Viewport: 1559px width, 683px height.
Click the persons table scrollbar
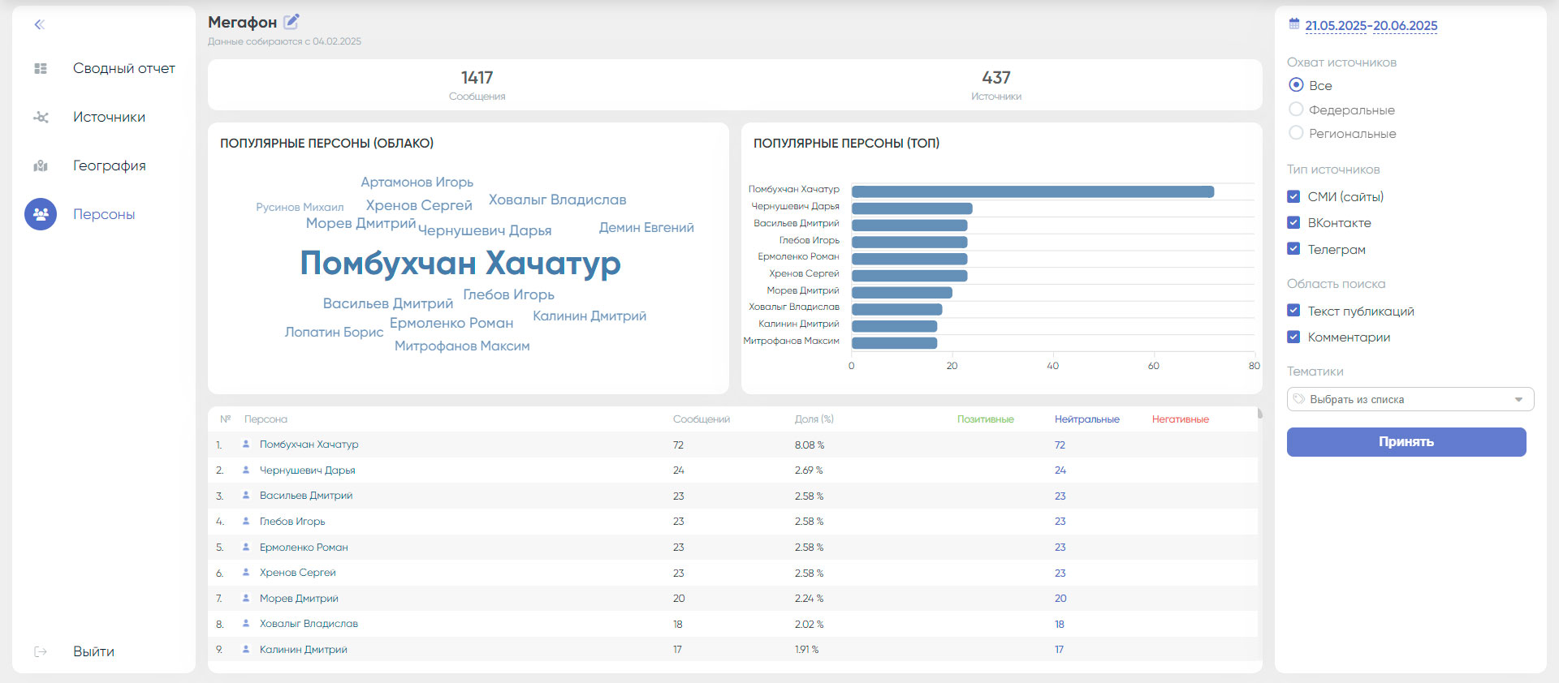(1259, 414)
